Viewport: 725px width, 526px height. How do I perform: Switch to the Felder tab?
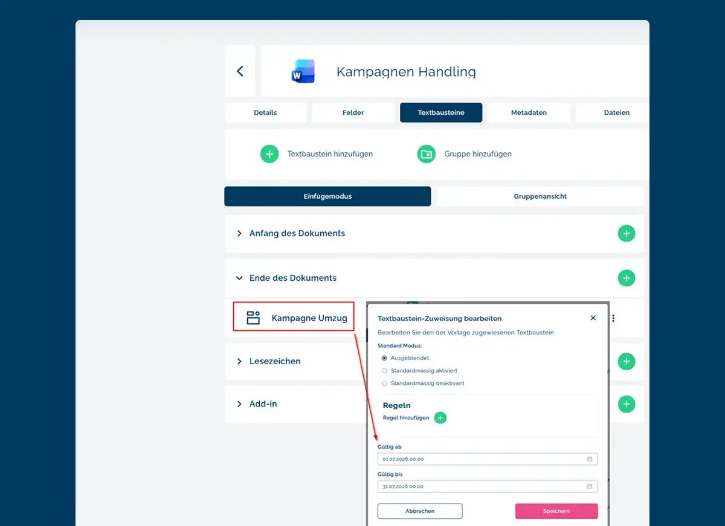coord(353,112)
